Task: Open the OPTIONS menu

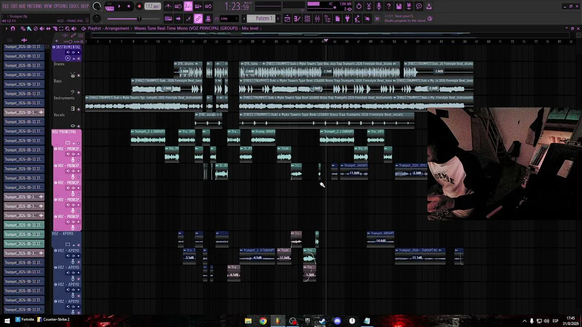Action: pos(60,6)
